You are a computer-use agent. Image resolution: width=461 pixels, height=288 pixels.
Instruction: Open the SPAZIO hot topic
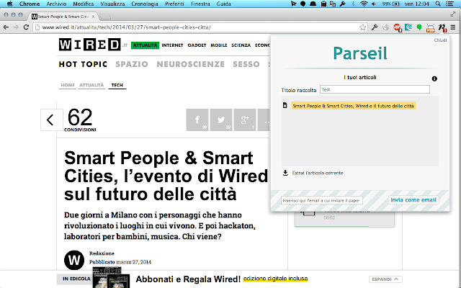[132, 64]
